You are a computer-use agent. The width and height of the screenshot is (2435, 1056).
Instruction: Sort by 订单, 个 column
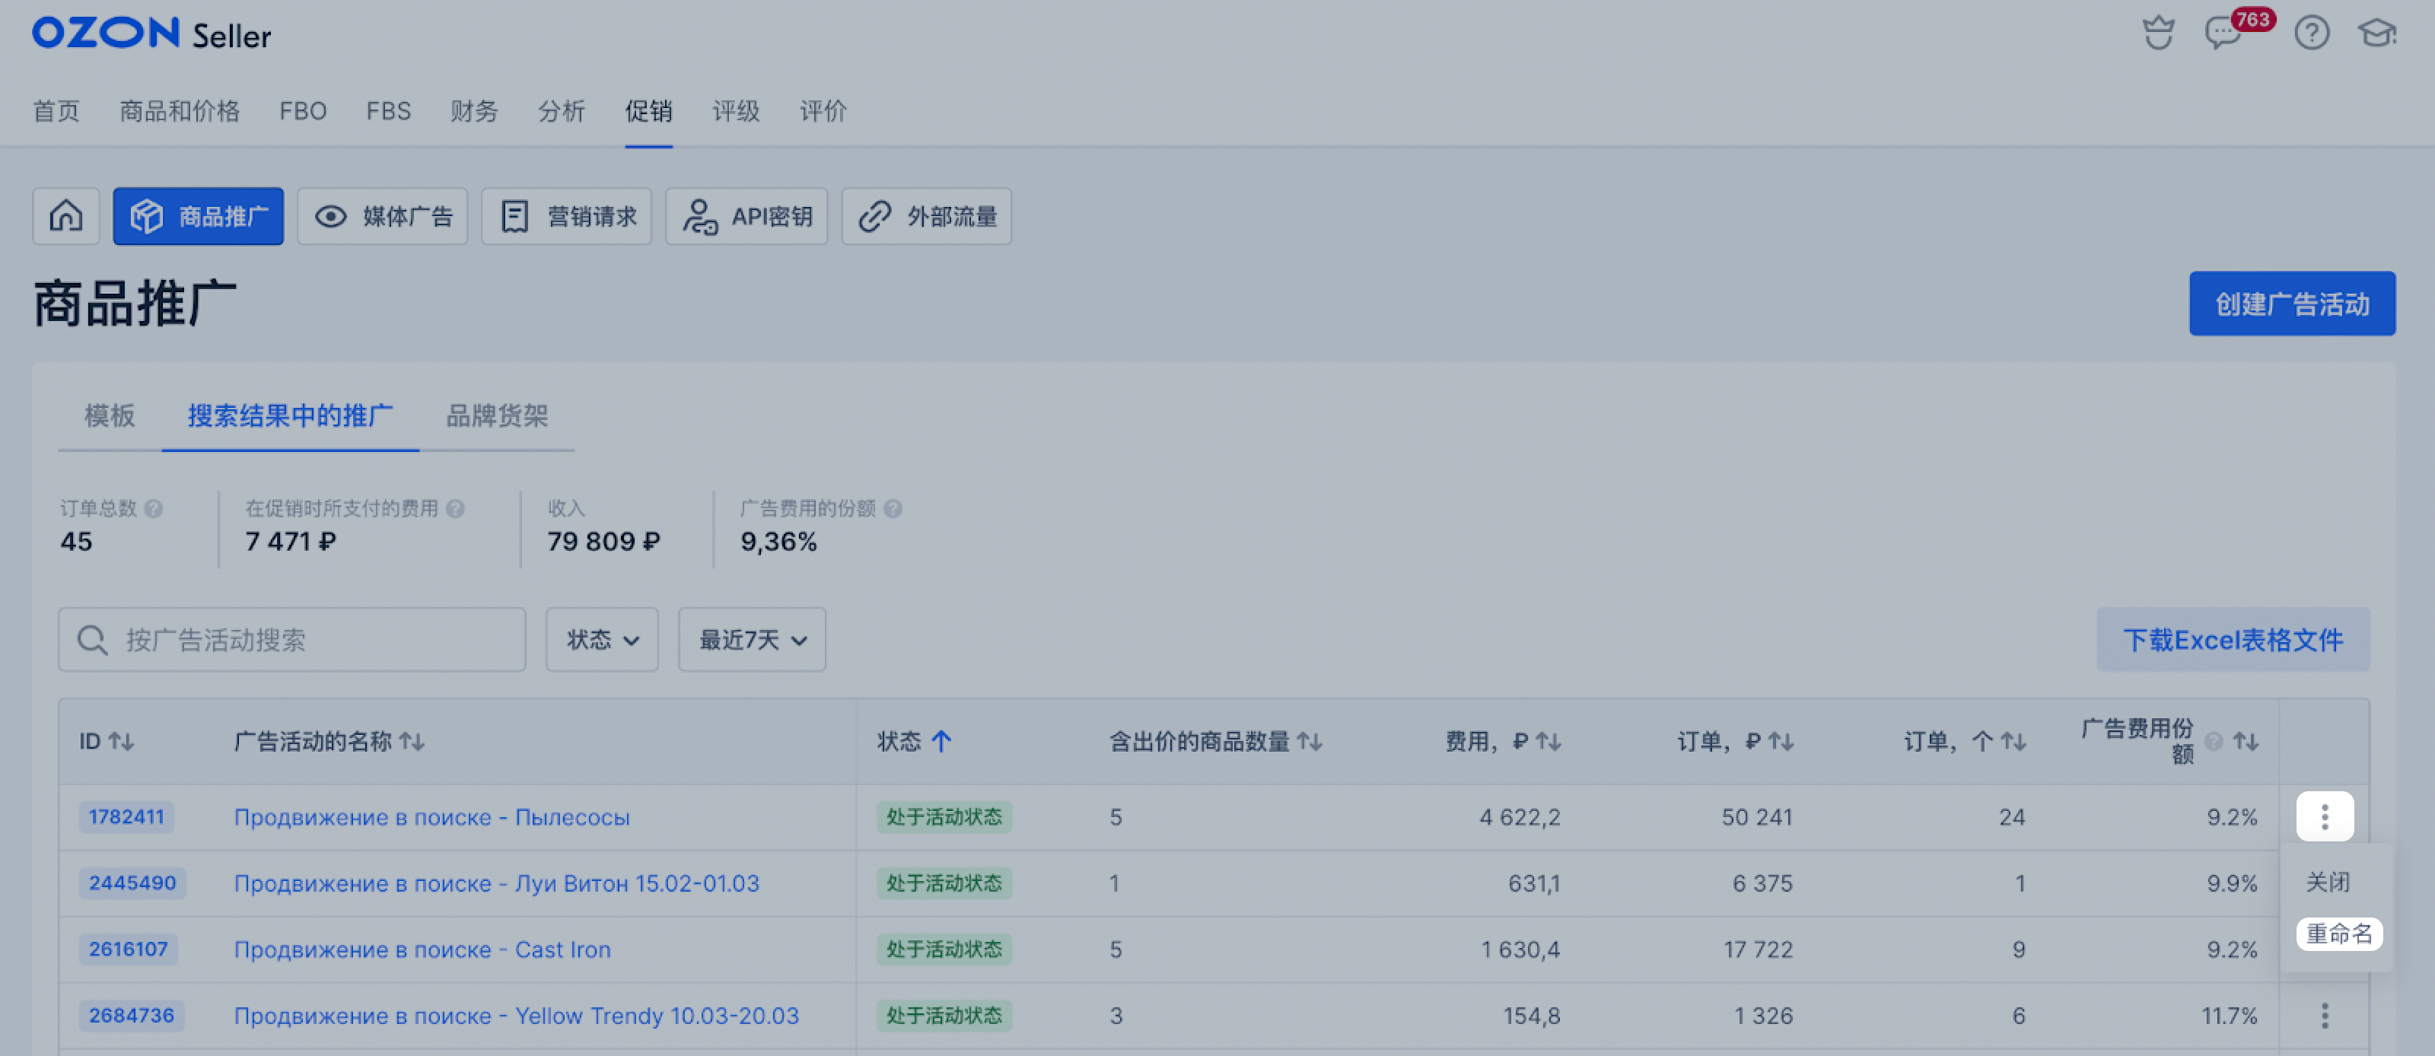click(2013, 741)
